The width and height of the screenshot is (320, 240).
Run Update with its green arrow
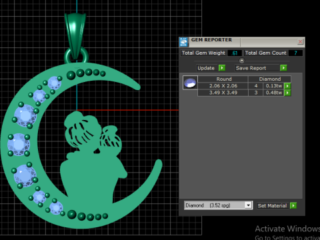222,68
